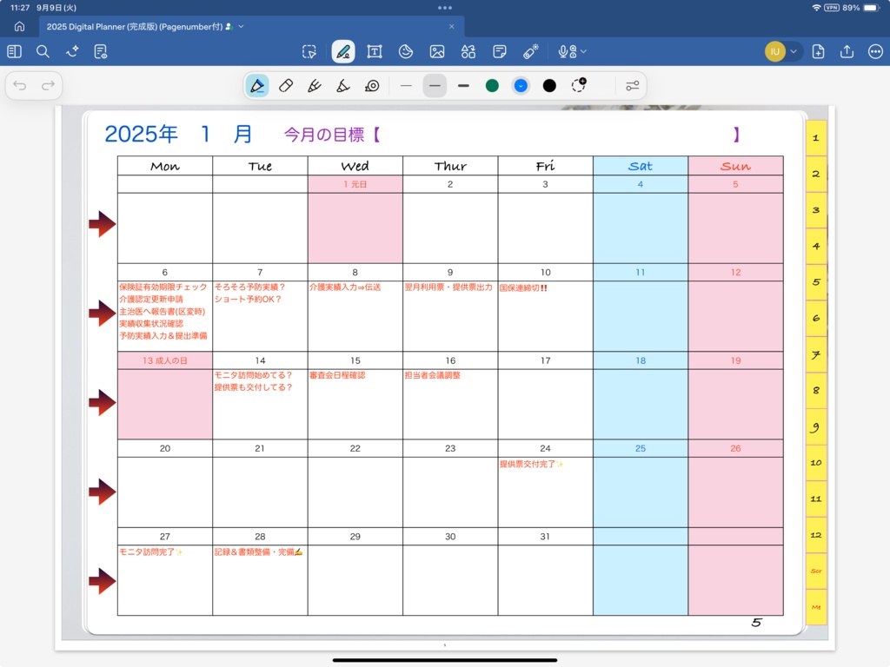Select the 審査会日程確認 note text
The width and height of the screenshot is (890, 667).
[x=337, y=375]
